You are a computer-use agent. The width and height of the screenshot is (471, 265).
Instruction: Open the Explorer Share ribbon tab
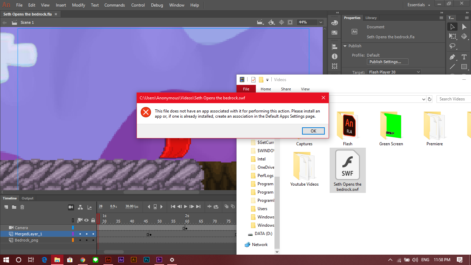[286, 89]
